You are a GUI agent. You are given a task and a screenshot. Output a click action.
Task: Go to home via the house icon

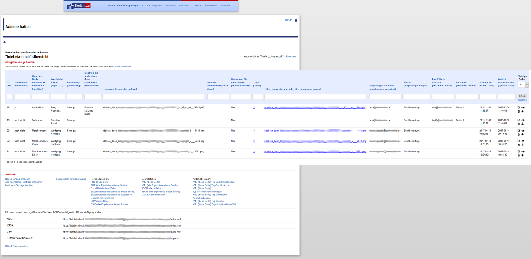(5, 42)
